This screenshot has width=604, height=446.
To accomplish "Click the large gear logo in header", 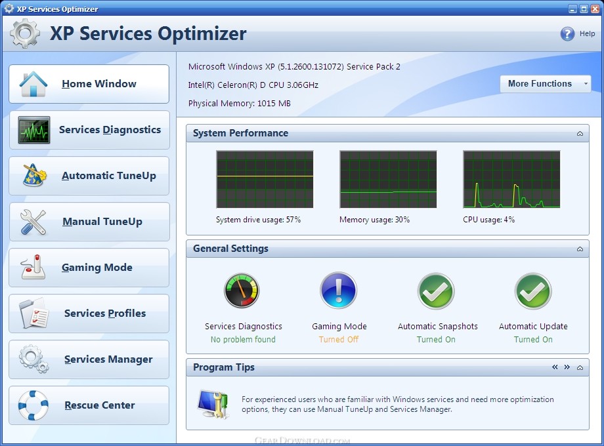I will [25, 33].
